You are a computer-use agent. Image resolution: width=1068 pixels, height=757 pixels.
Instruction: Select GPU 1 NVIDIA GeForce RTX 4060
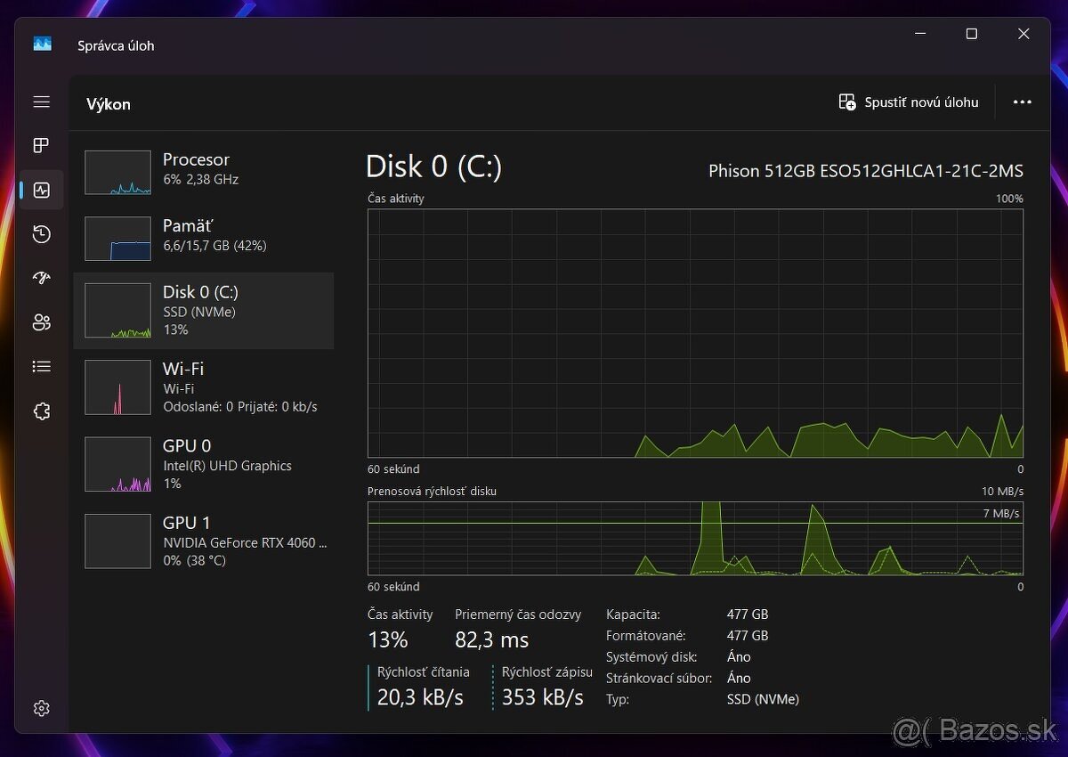tap(204, 541)
